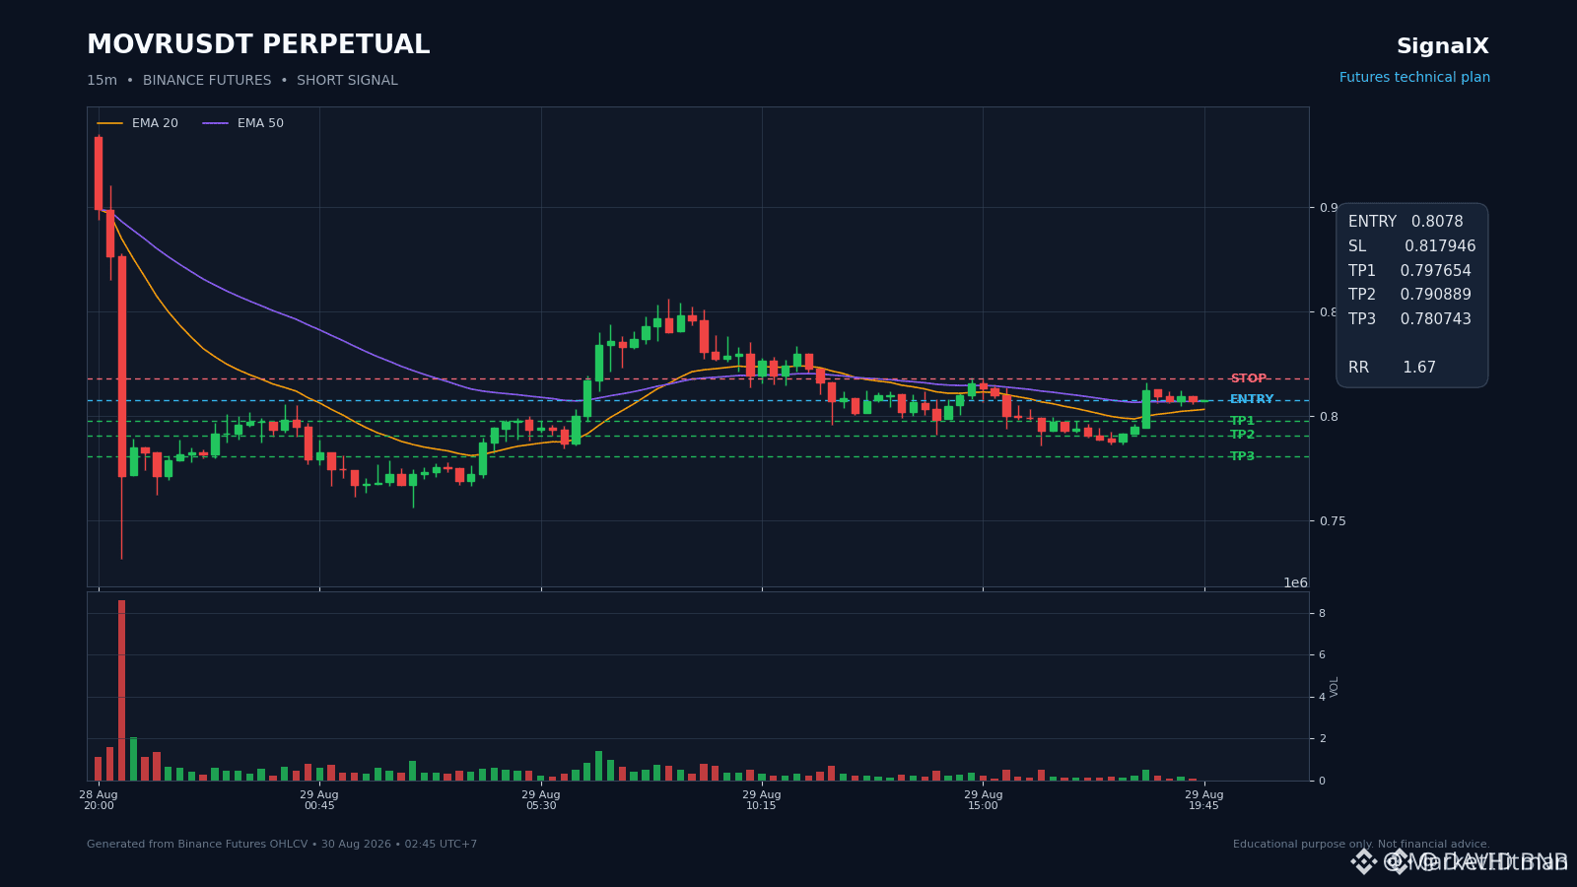Click the 29 Aug 19:45 time axis label
This screenshot has width=1577, height=887.
point(1204,799)
